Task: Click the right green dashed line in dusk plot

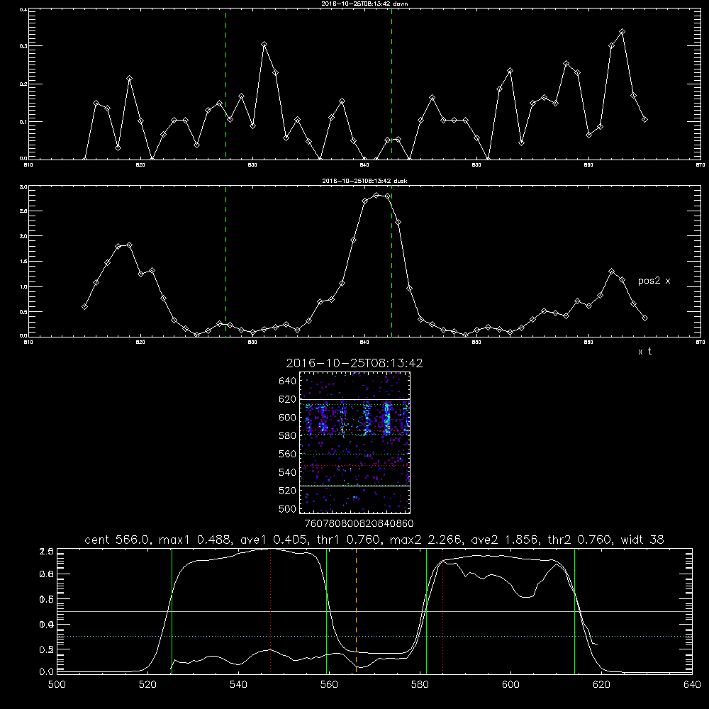Action: pyautogui.click(x=391, y=262)
